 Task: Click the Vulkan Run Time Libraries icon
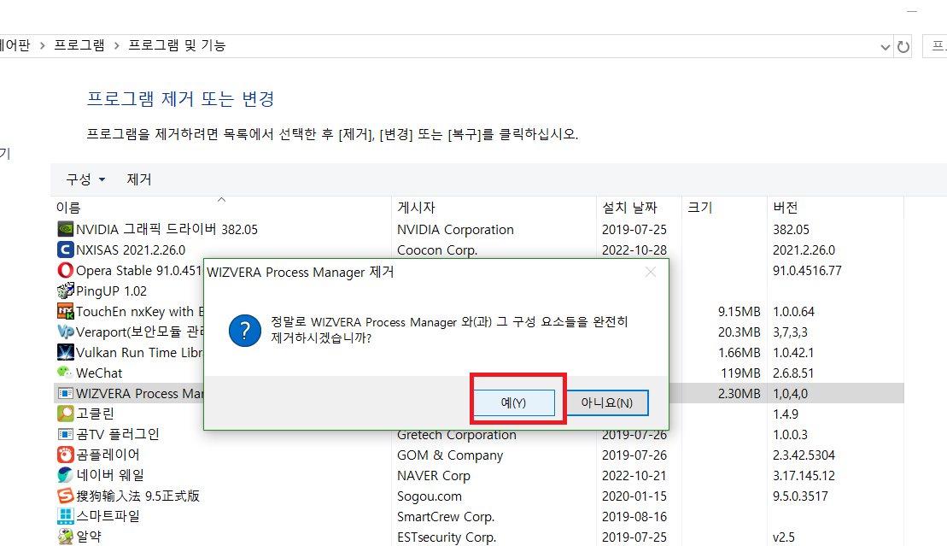pos(65,353)
